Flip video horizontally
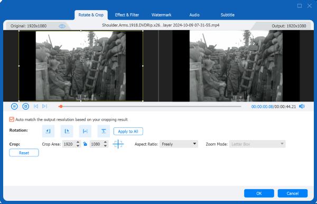Image resolution: width=317 pixels, height=204 pixels. click(85, 131)
